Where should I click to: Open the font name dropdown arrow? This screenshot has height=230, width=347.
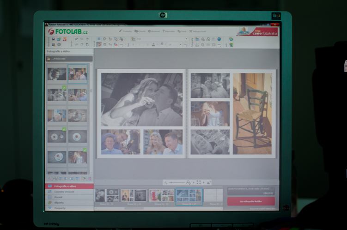[x=186, y=39]
